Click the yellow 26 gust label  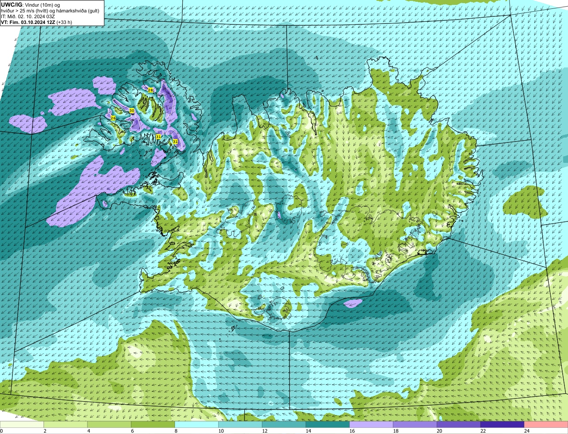(x=113, y=118)
